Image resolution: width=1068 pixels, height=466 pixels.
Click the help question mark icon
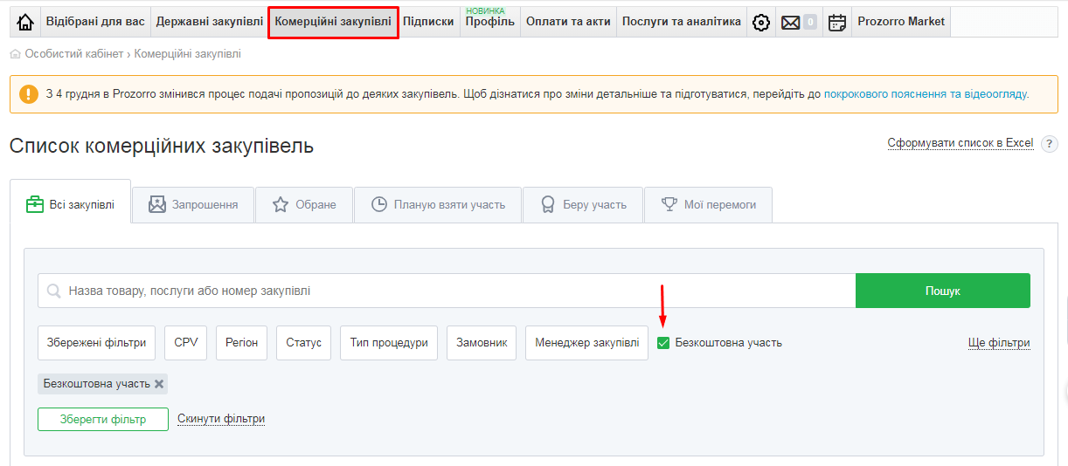(x=1049, y=144)
